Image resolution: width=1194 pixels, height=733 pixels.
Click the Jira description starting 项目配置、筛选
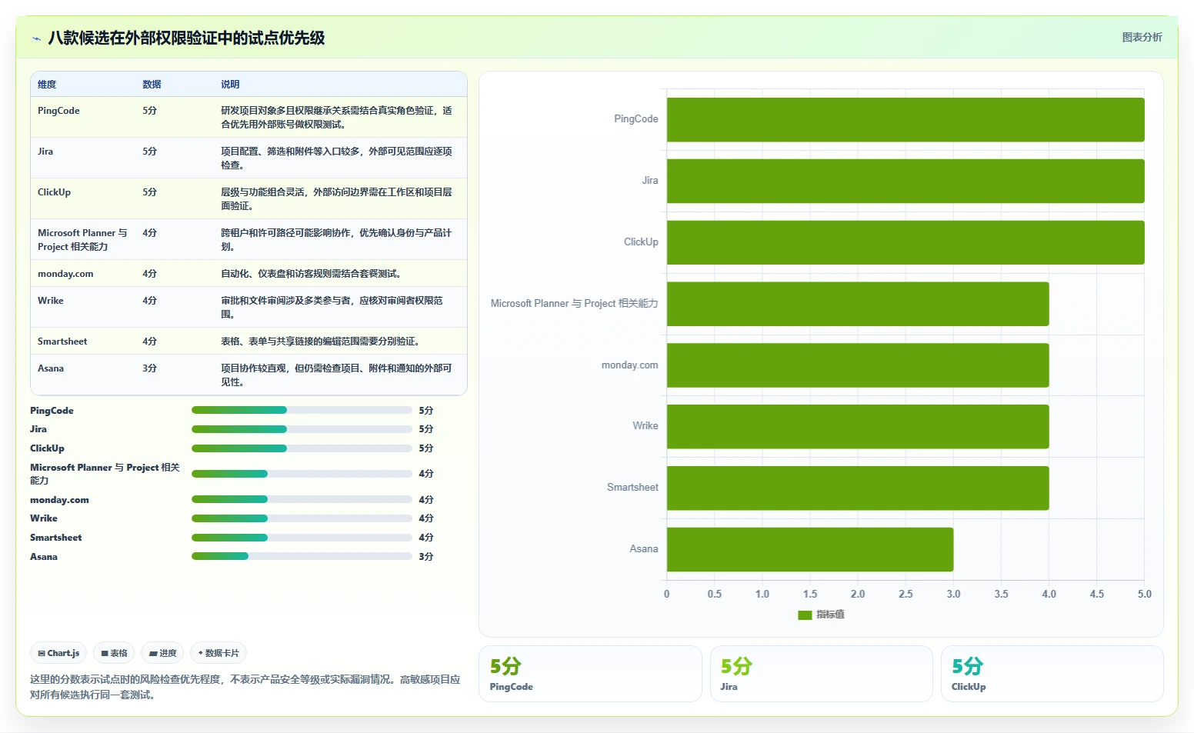point(336,158)
